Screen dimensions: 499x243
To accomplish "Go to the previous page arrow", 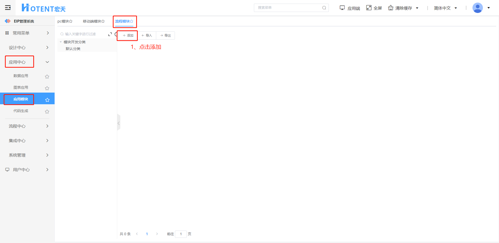I will pyautogui.click(x=137, y=234).
